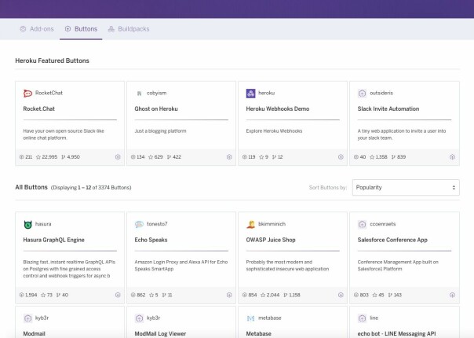The image size is (474, 338).
Task: Click deploy icon on Slack Invite Automation card
Action: 452,157
